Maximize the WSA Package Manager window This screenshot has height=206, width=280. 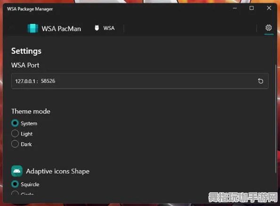pos(251,8)
